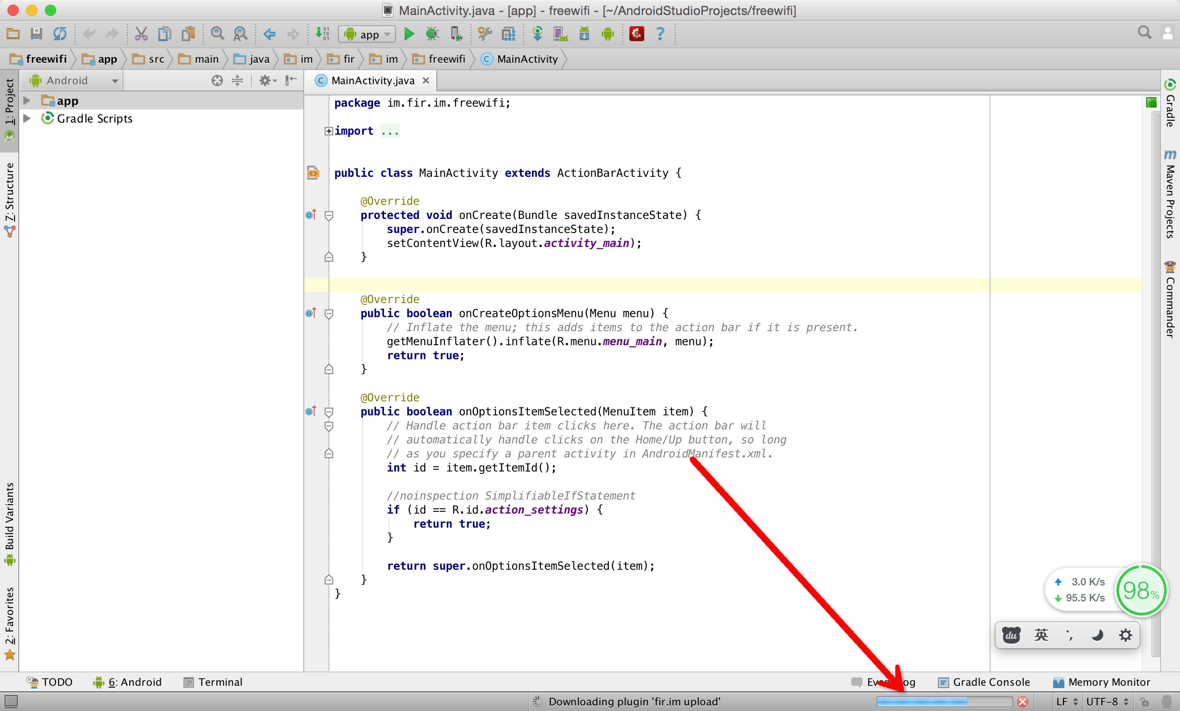The width and height of the screenshot is (1180, 711).
Task: Switch input language with 英 button
Action: pyautogui.click(x=1040, y=635)
